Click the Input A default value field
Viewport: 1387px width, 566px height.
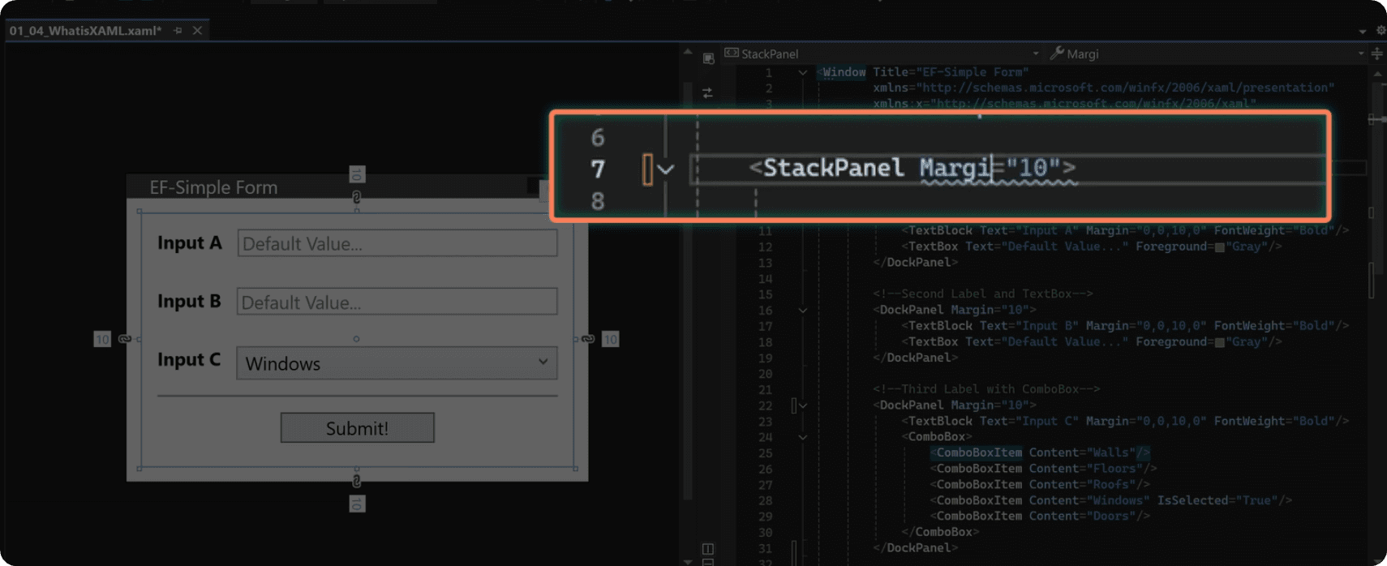397,243
